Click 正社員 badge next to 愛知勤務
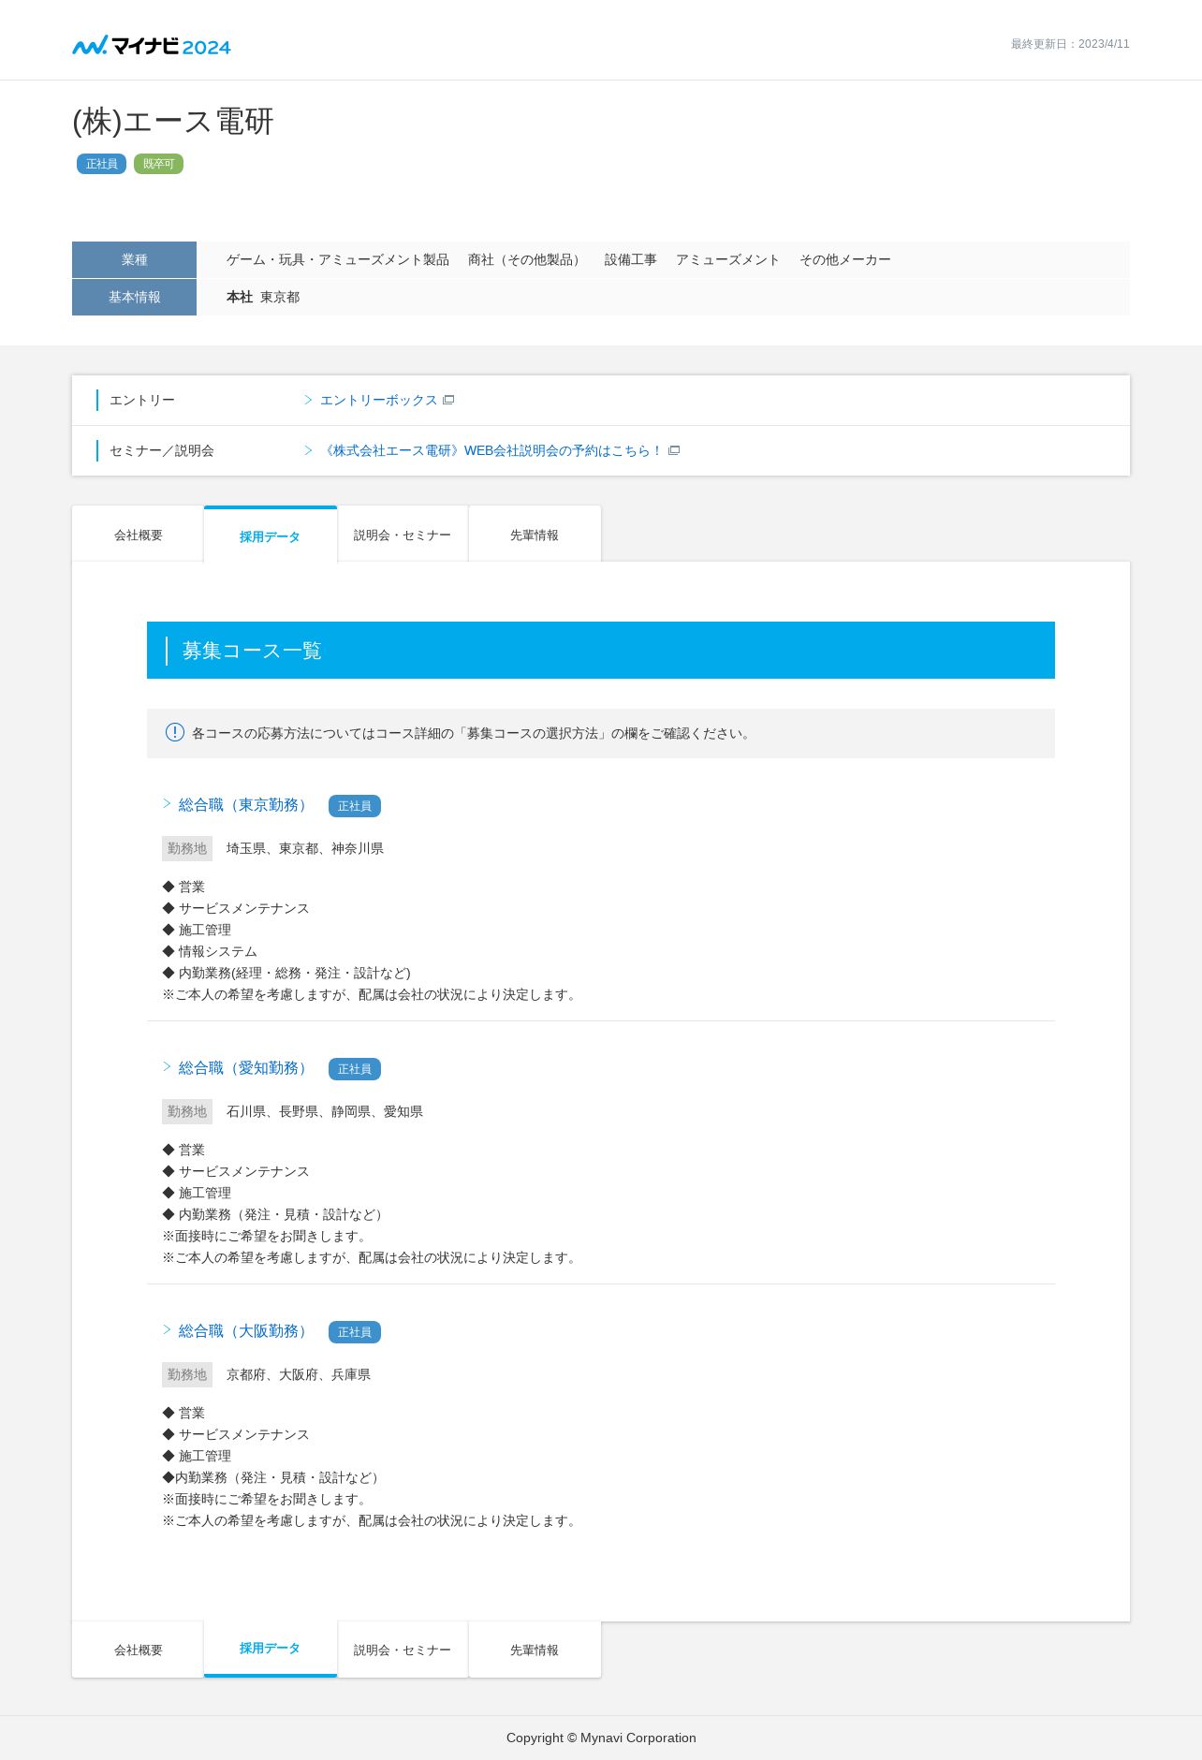Viewport: 1202px width, 1760px height. coord(354,1069)
